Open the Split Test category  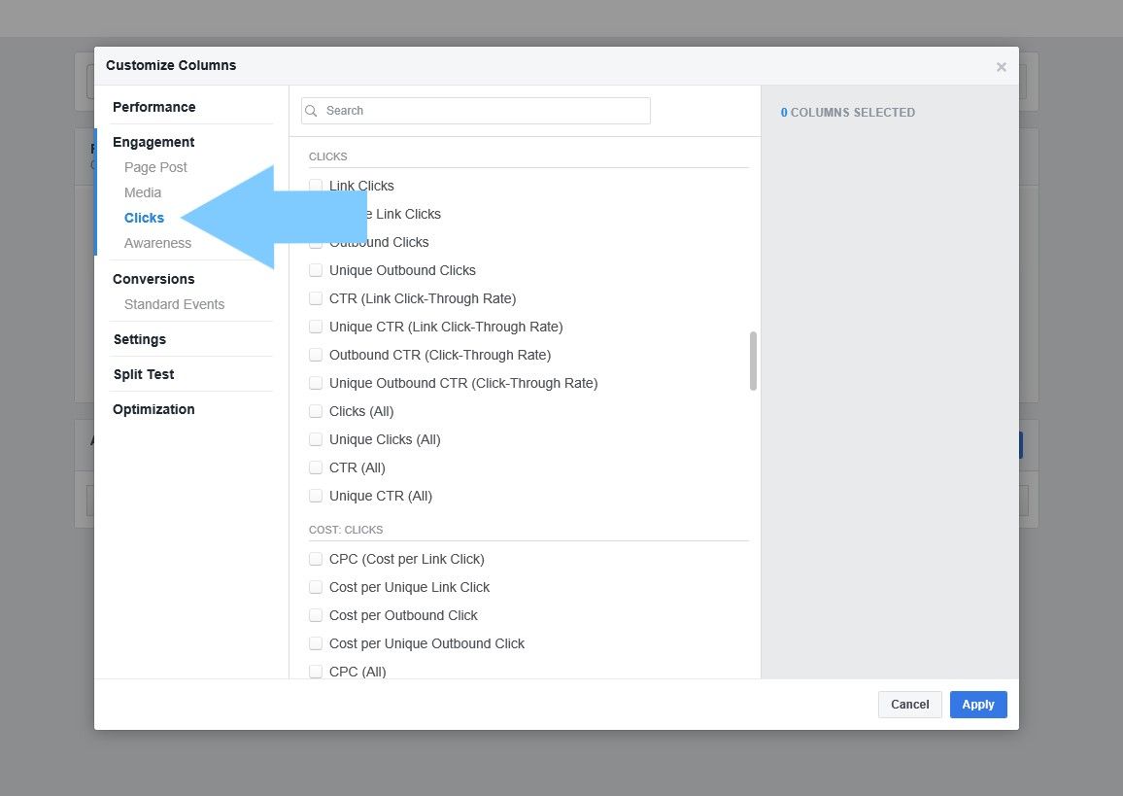(143, 374)
